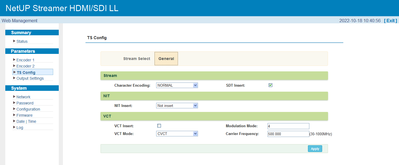Click the Summary section header
Screen dimensions: 399x165
32,32
